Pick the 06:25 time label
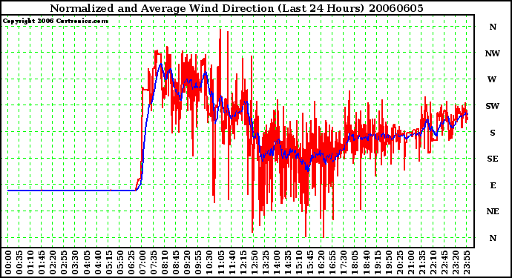512x278 pixels. coord(131,262)
